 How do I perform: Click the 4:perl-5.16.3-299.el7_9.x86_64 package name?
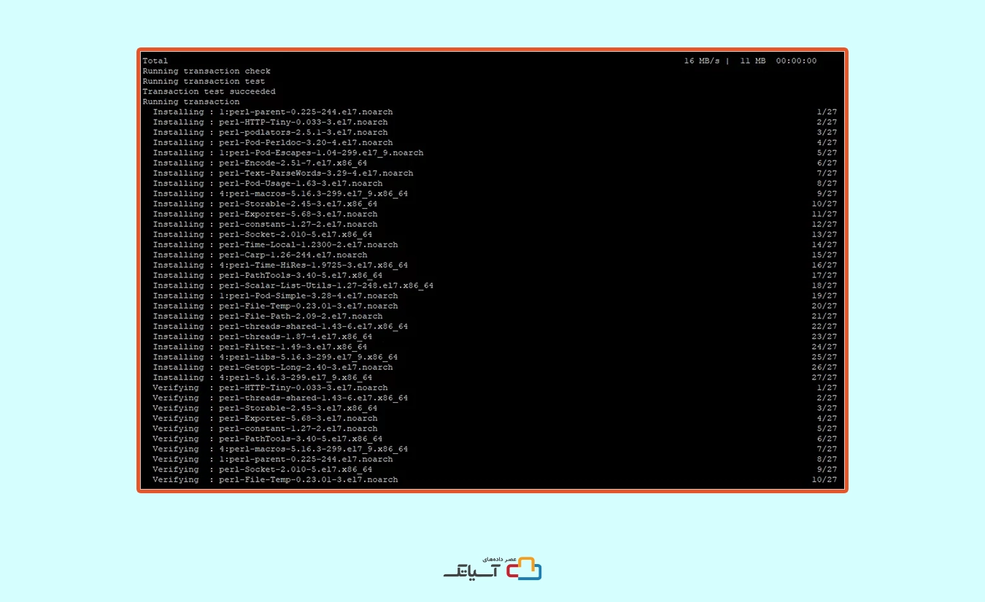pyautogui.click(x=295, y=378)
